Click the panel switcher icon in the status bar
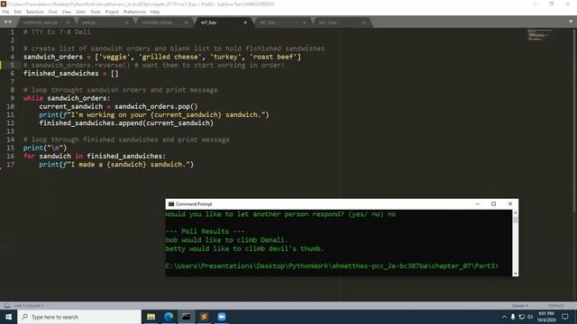577x324 pixels. [7, 306]
